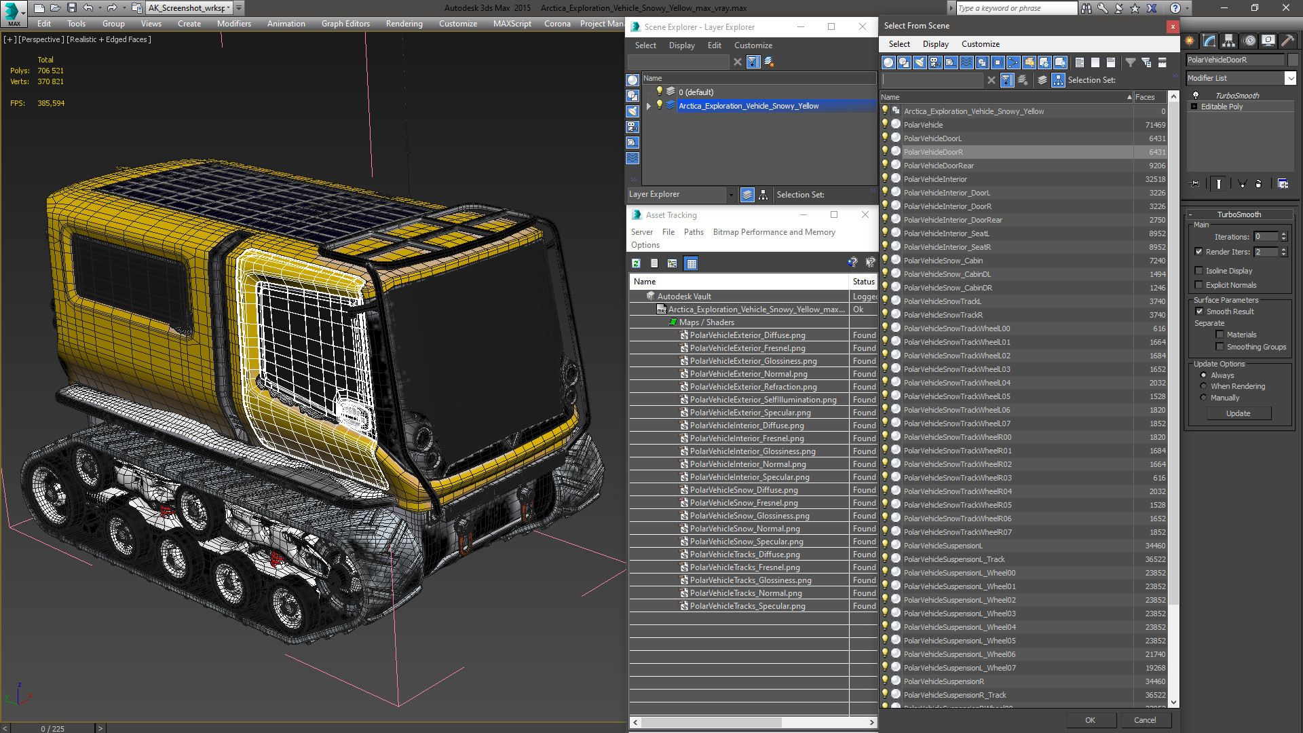1303x733 pixels.
Task: Select Manually update option radio
Action: point(1203,398)
